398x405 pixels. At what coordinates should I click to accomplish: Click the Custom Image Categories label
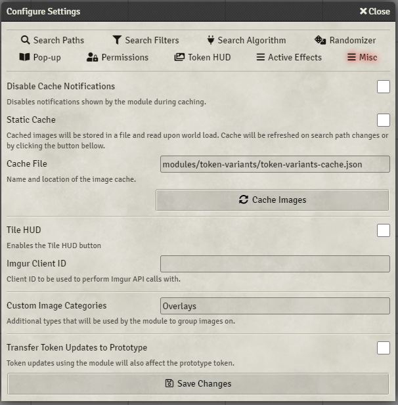[56, 306]
